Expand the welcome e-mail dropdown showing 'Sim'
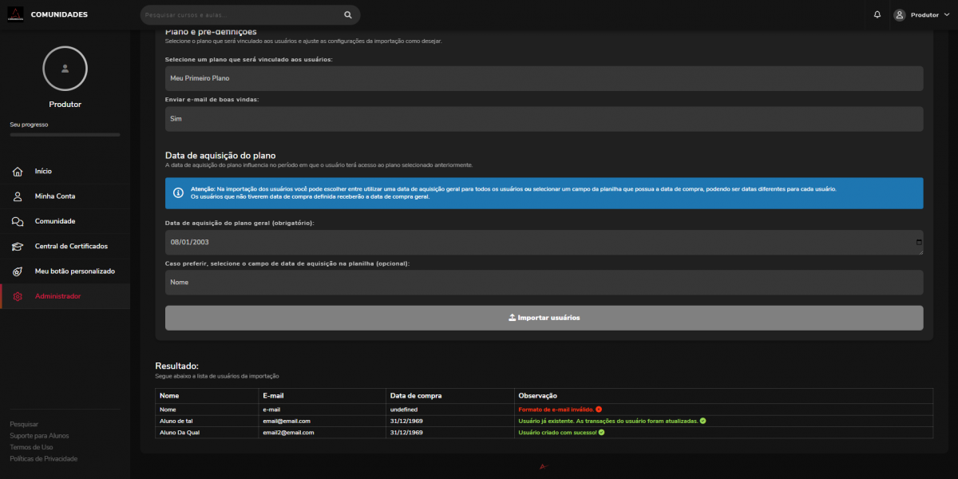The image size is (958, 479). pyautogui.click(x=543, y=119)
